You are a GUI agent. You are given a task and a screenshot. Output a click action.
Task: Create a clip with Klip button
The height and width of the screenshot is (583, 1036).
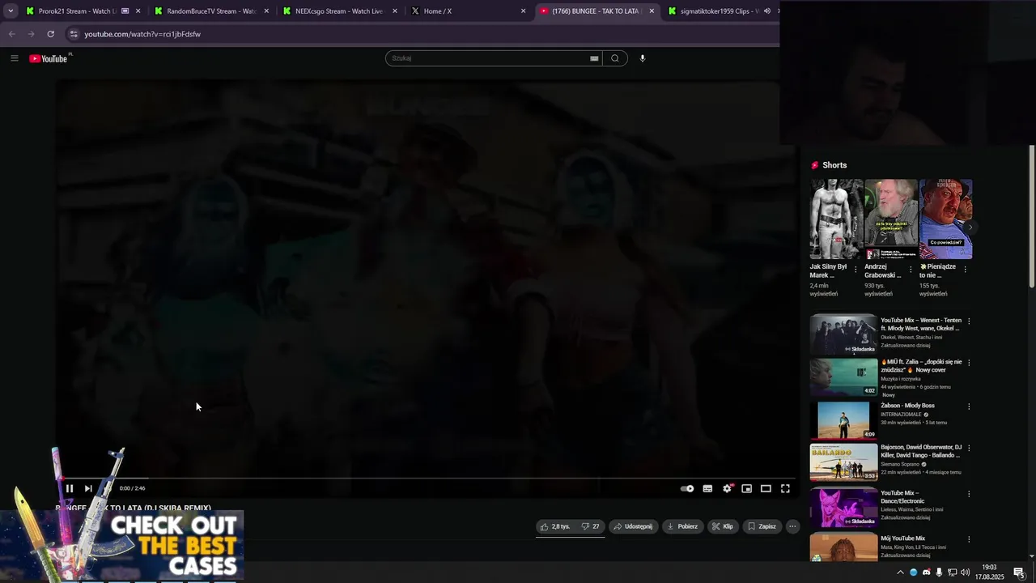[723, 526]
